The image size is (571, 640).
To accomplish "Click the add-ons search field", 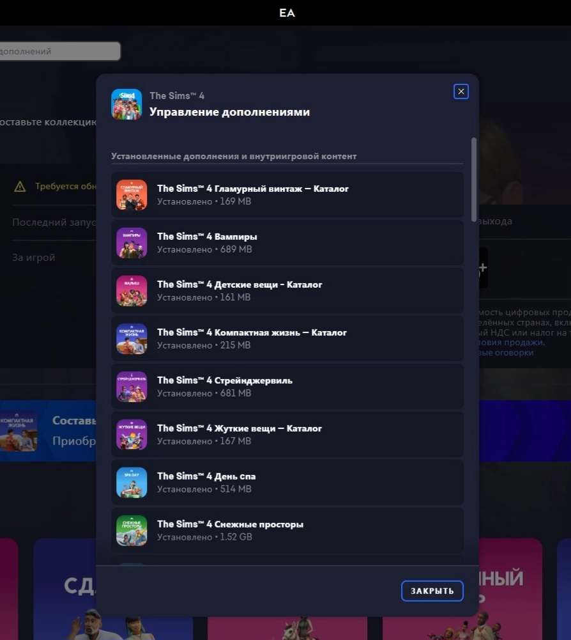I will (x=59, y=51).
